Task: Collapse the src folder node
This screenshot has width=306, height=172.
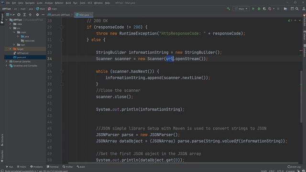Action: (11, 28)
